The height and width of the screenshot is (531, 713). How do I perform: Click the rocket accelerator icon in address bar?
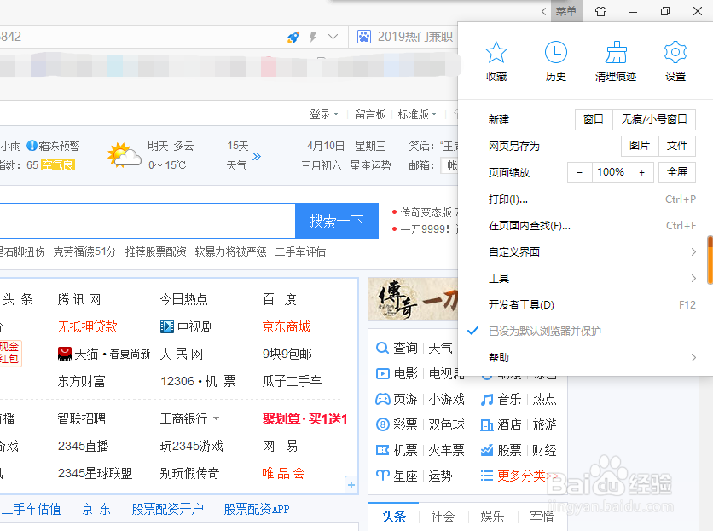[x=293, y=37]
